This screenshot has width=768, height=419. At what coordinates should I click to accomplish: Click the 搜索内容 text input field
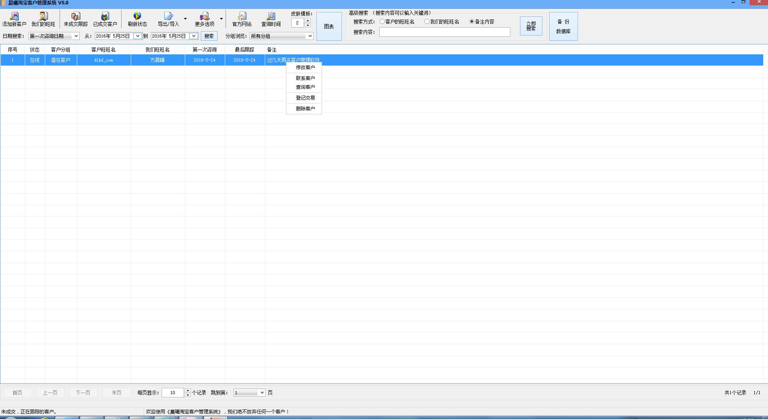pyautogui.click(x=444, y=32)
